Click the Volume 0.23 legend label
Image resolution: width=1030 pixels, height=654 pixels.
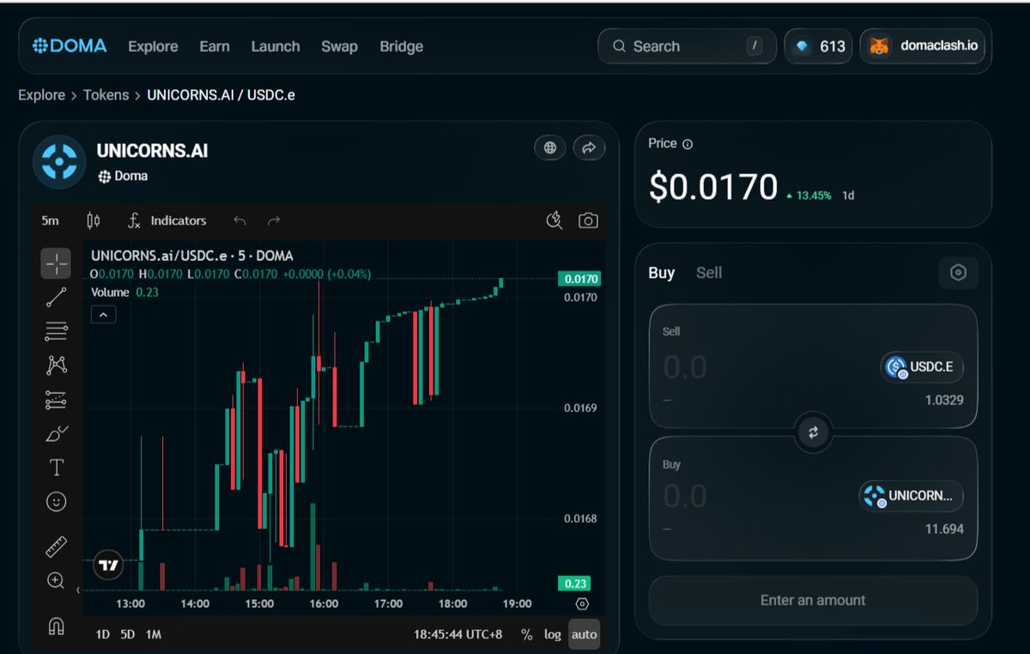pos(124,292)
